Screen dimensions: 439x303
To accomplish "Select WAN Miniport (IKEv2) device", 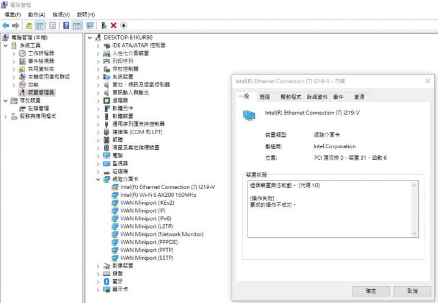I will pos(148,203).
